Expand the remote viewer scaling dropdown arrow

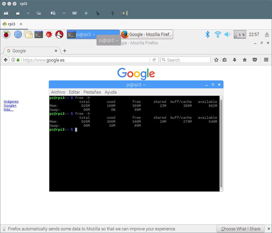point(28,13)
